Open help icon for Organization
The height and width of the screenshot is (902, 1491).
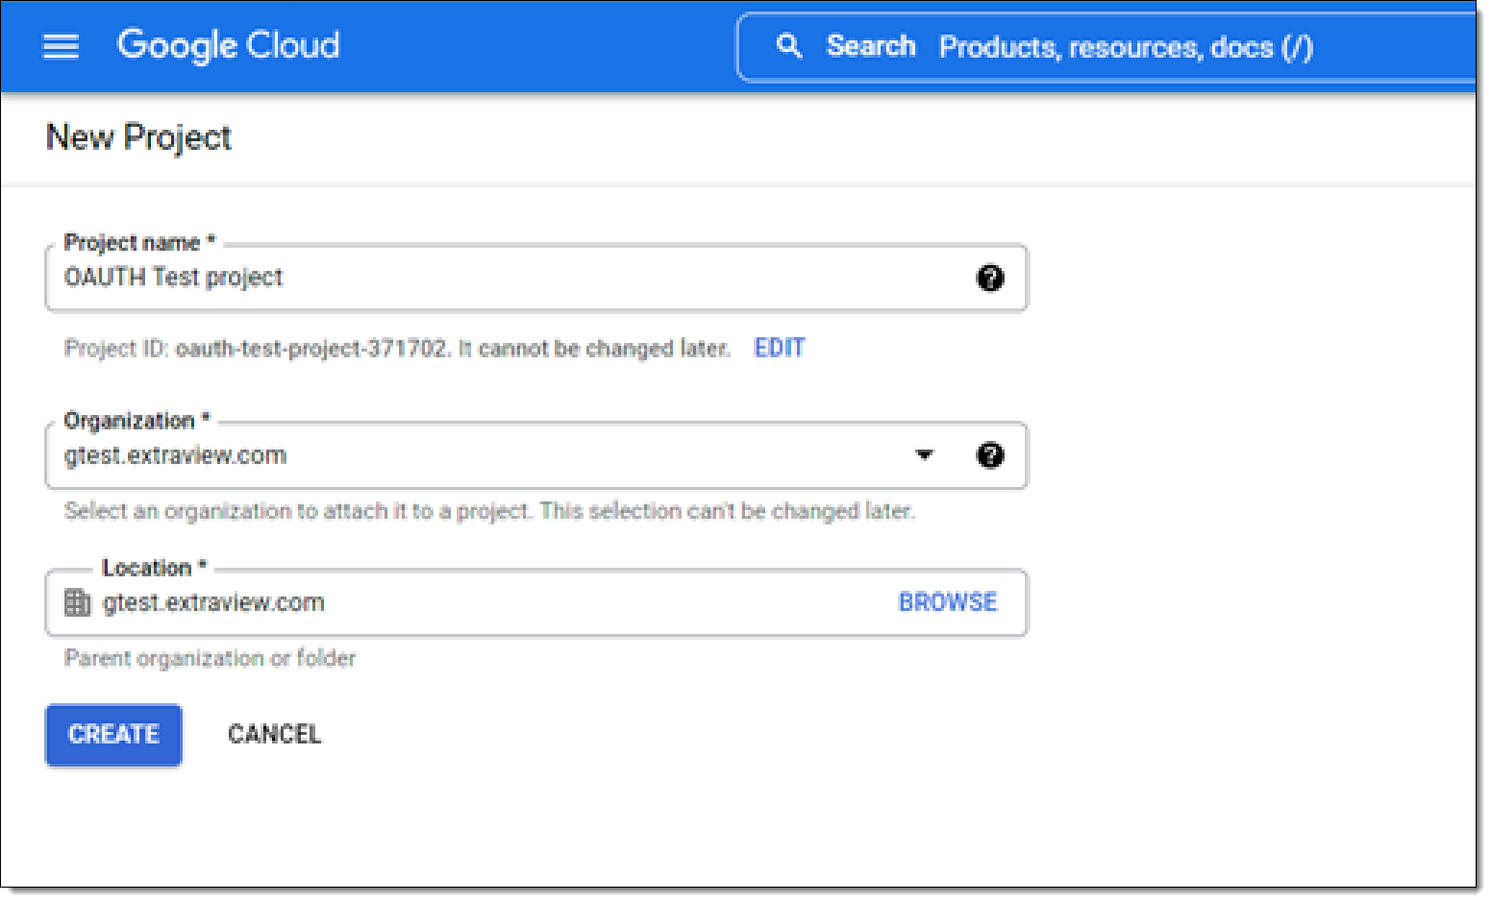[x=990, y=455]
